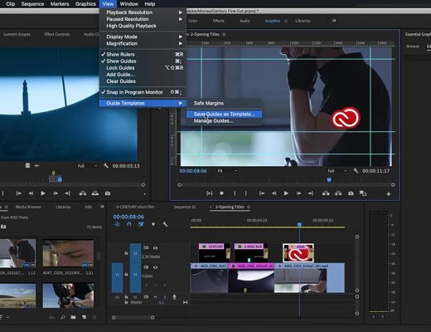Export frame with Program Monitor camera icon
The height and width of the screenshot is (332, 431).
351,193
